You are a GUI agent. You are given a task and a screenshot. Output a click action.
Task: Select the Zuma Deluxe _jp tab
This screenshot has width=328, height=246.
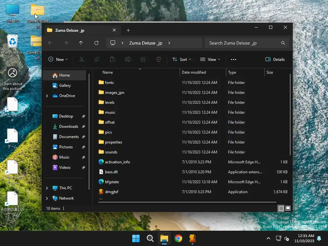coord(82,30)
